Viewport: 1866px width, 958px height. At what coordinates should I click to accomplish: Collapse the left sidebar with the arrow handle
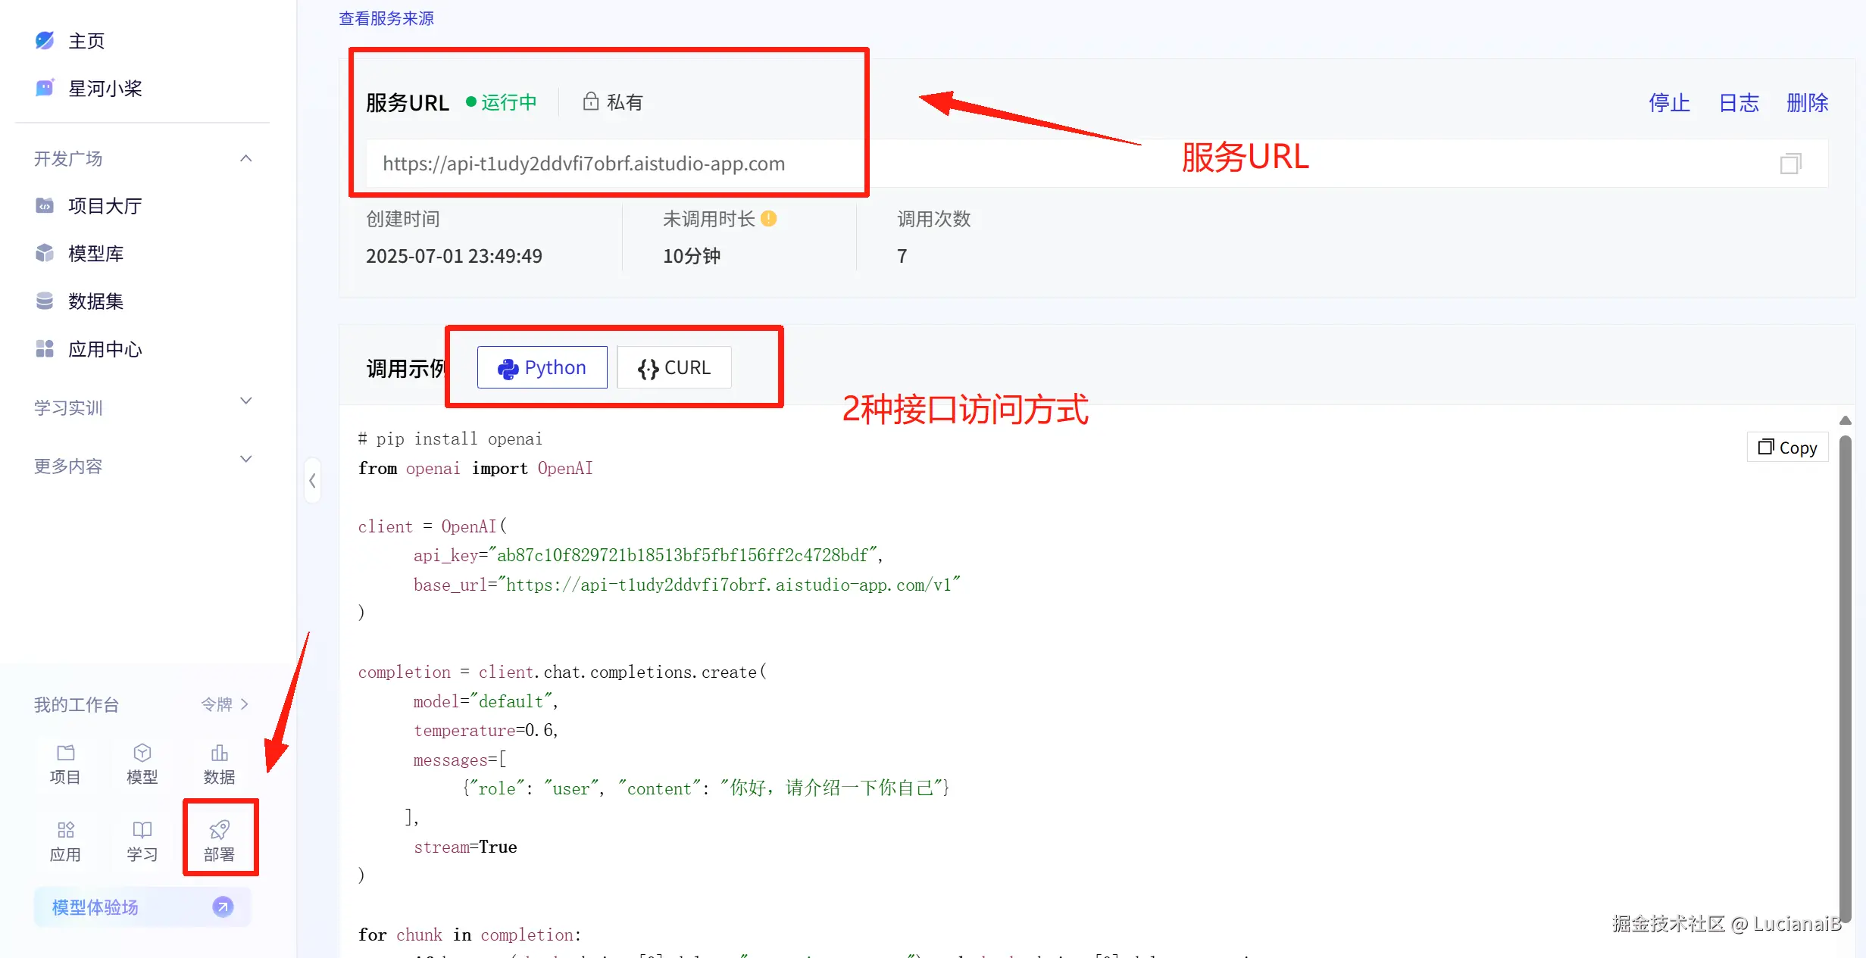point(312,480)
